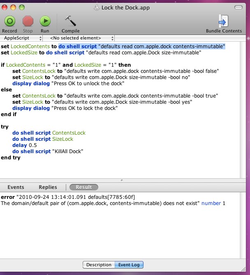Select the Event Log button
Viewport: 250px width, 275px height.
coord(129,265)
